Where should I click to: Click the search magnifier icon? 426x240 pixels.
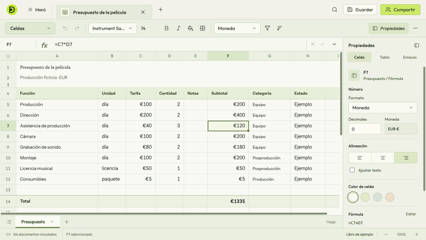click(x=334, y=10)
